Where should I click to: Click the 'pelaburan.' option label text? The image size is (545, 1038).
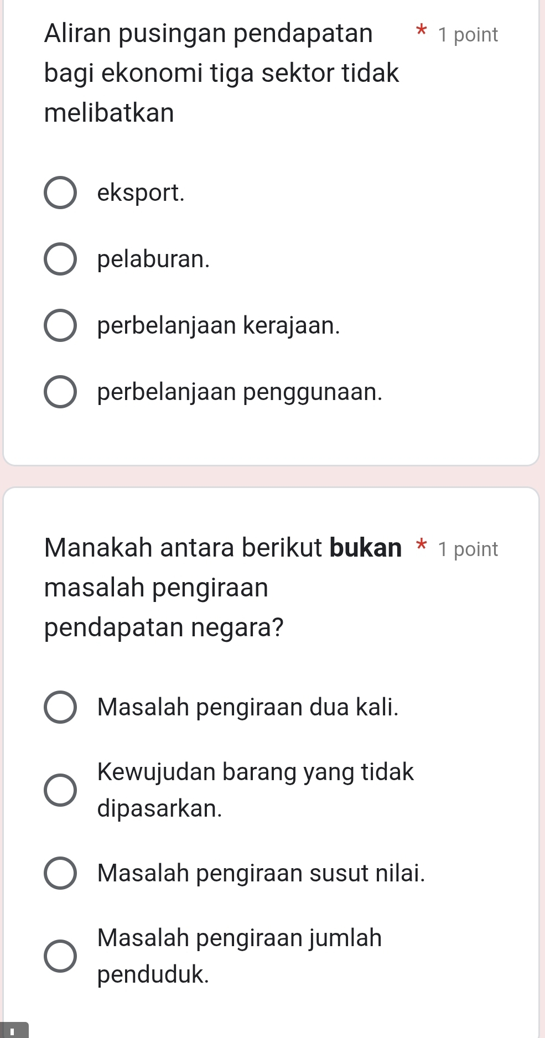click(x=153, y=259)
